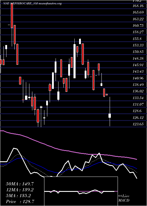Click the 160.75 price level label
This screenshot has height=206, width=147.
[138, 26]
